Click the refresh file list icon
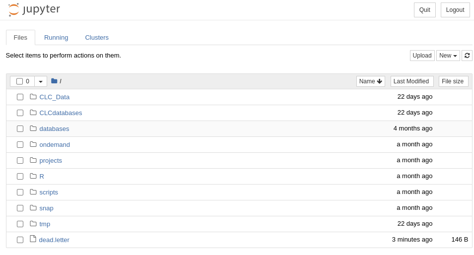Image resolution: width=474 pixels, height=255 pixels. point(467,56)
